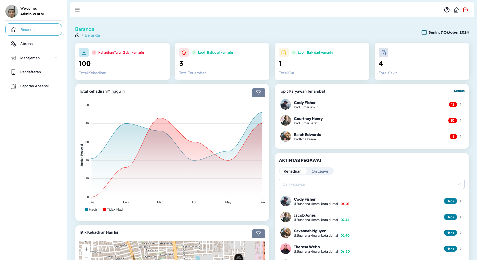The image size is (477, 260).
Task: Click the Semua link
Action: pos(459,91)
